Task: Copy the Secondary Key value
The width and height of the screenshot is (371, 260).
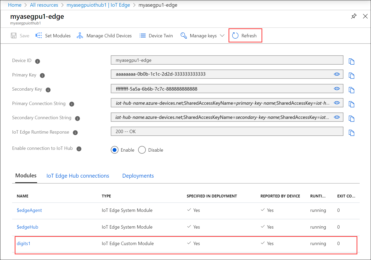Action: point(351,90)
